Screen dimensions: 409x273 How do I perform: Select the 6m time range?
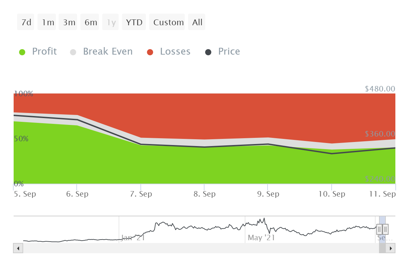pyautogui.click(x=90, y=23)
